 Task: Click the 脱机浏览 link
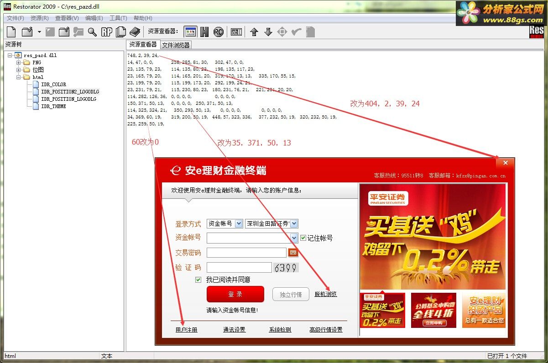pos(326,294)
